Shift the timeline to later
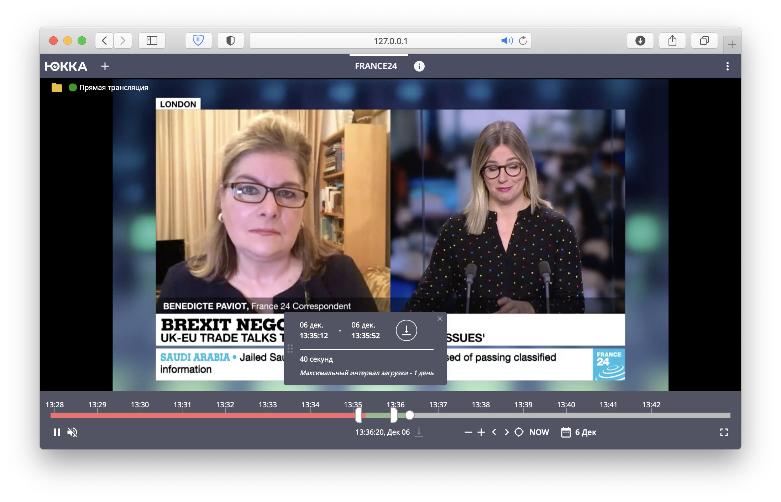The width and height of the screenshot is (781, 502). 507,432
